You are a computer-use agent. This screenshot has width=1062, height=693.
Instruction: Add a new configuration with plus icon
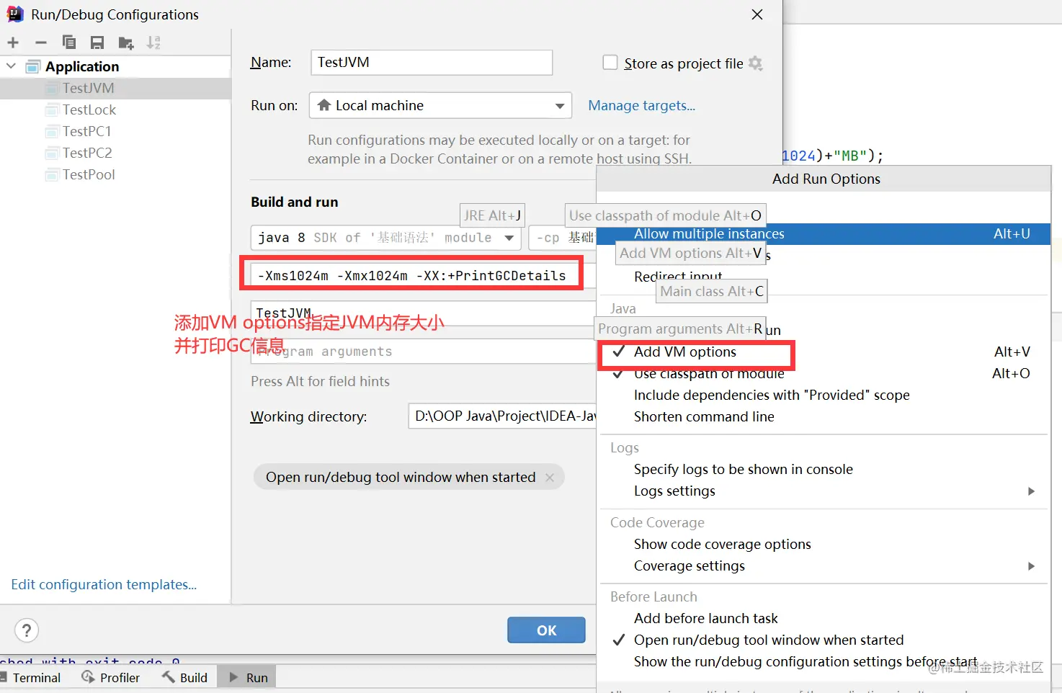click(13, 43)
